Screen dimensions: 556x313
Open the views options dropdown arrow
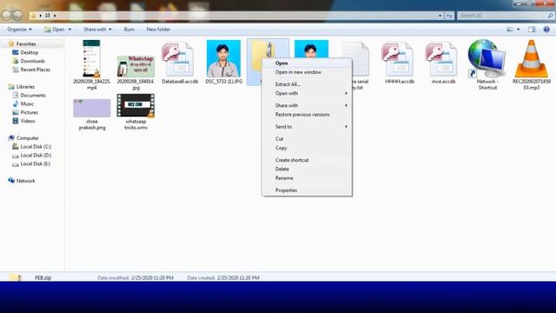(x=518, y=30)
